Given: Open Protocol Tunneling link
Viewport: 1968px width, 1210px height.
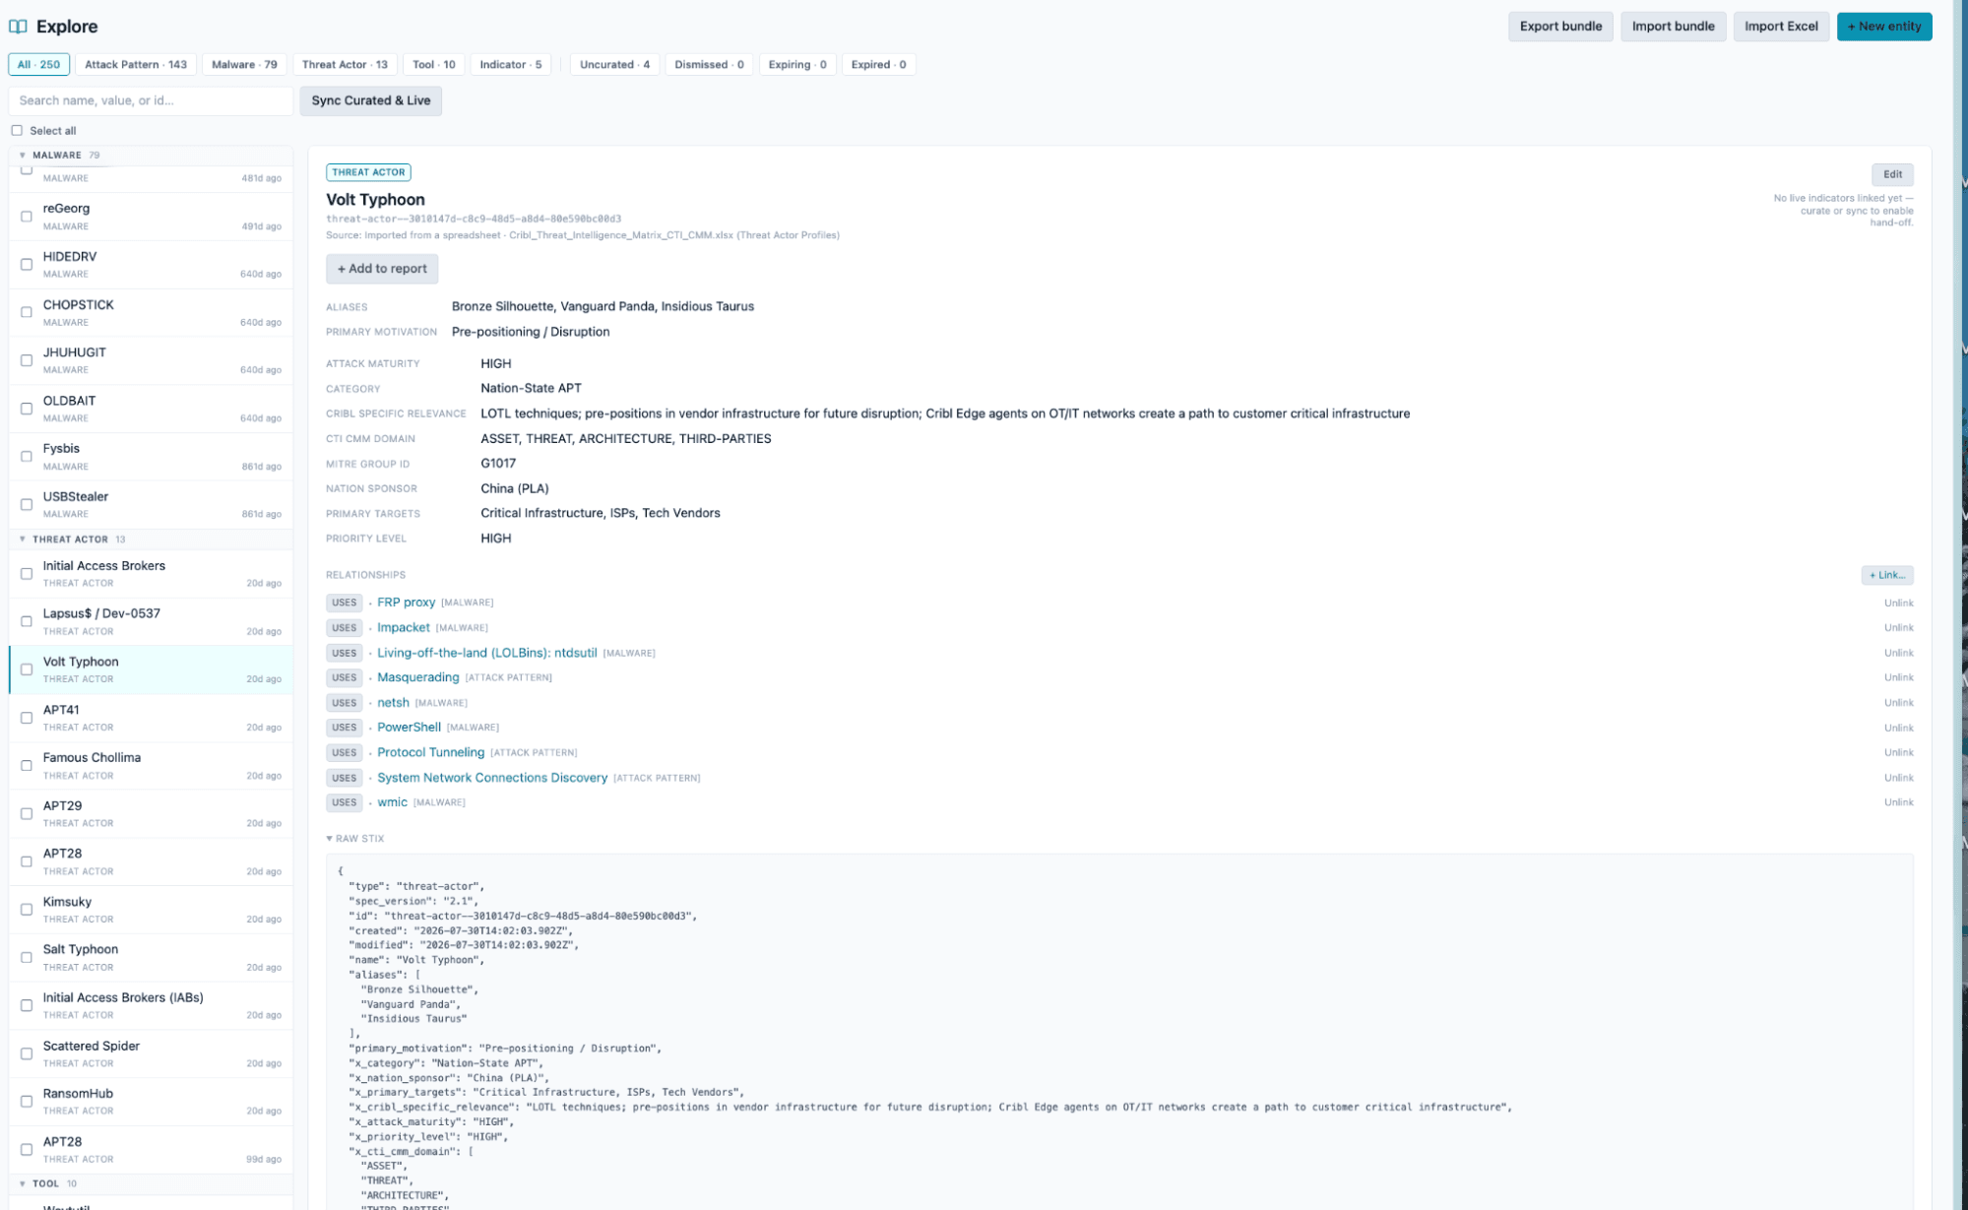Looking at the screenshot, I should (x=430, y=752).
